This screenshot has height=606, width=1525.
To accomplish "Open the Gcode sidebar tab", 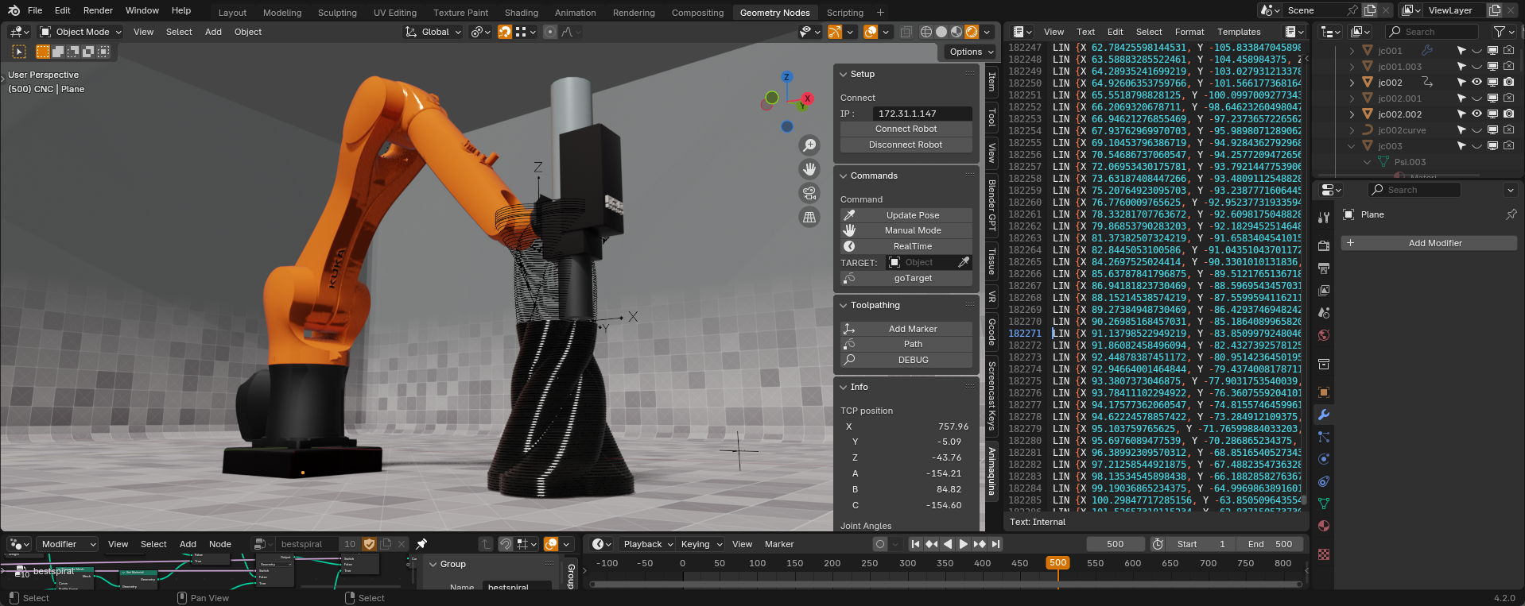I will point(992,332).
